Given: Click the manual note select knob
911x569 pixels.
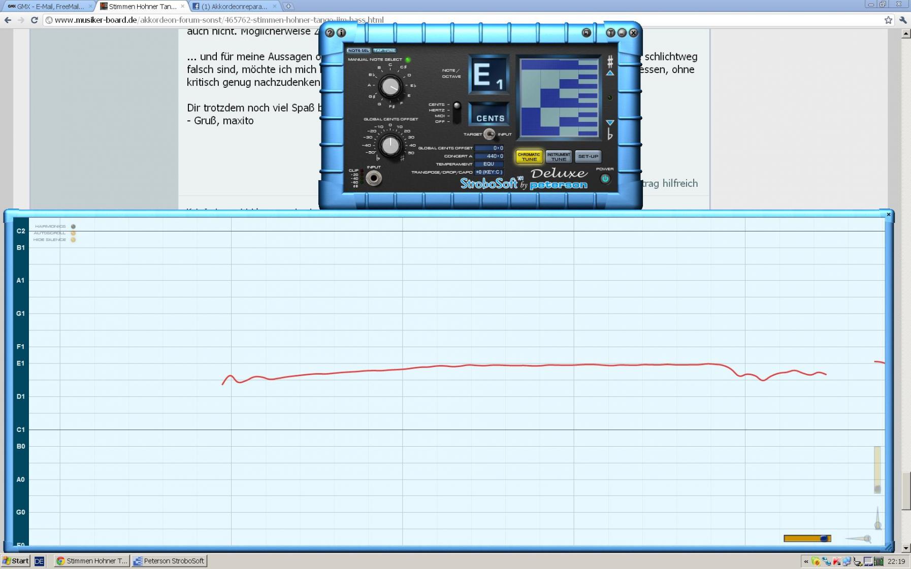Looking at the screenshot, I should pyautogui.click(x=390, y=87).
